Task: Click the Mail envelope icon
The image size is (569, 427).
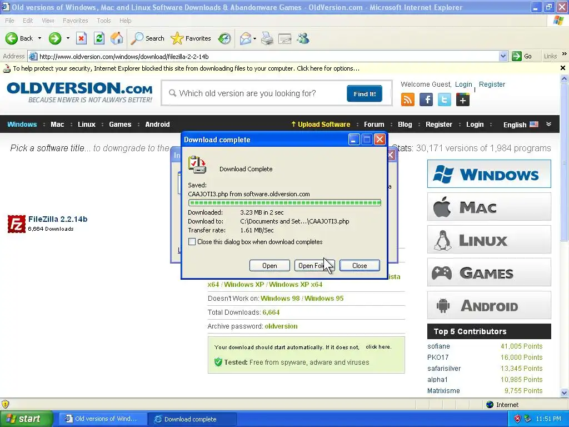Action: click(x=246, y=38)
